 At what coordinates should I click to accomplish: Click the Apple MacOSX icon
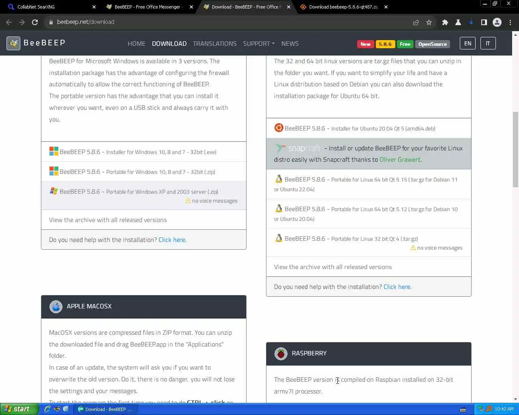click(x=56, y=306)
